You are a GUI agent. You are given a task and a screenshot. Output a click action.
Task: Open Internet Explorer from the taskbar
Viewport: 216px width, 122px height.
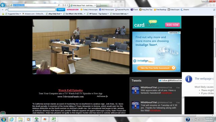11,119
